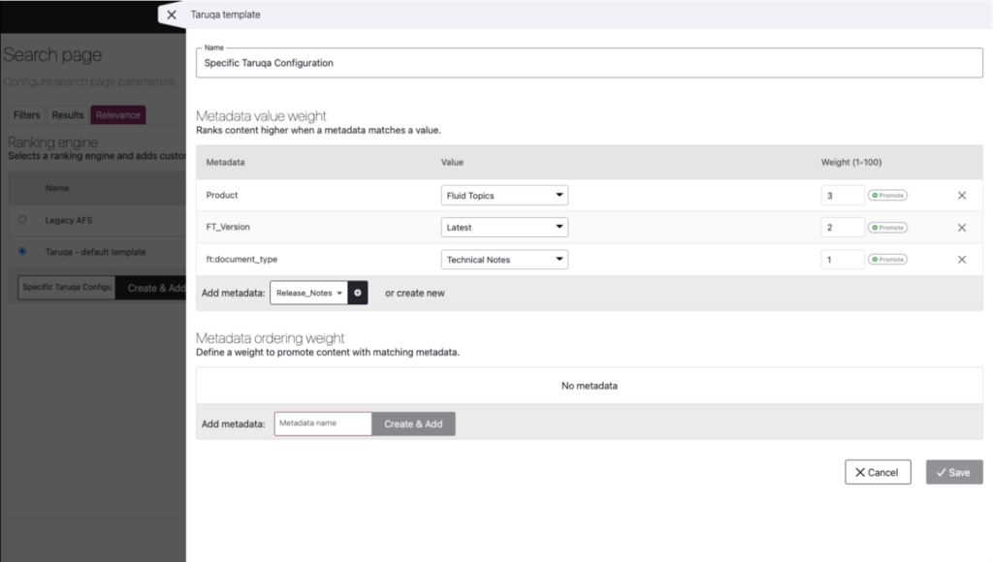Switch to the Filters tab
993x562 pixels.
click(x=26, y=115)
